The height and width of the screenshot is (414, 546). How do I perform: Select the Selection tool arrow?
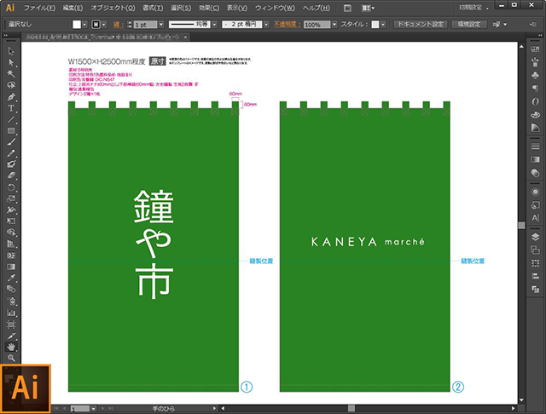point(12,51)
